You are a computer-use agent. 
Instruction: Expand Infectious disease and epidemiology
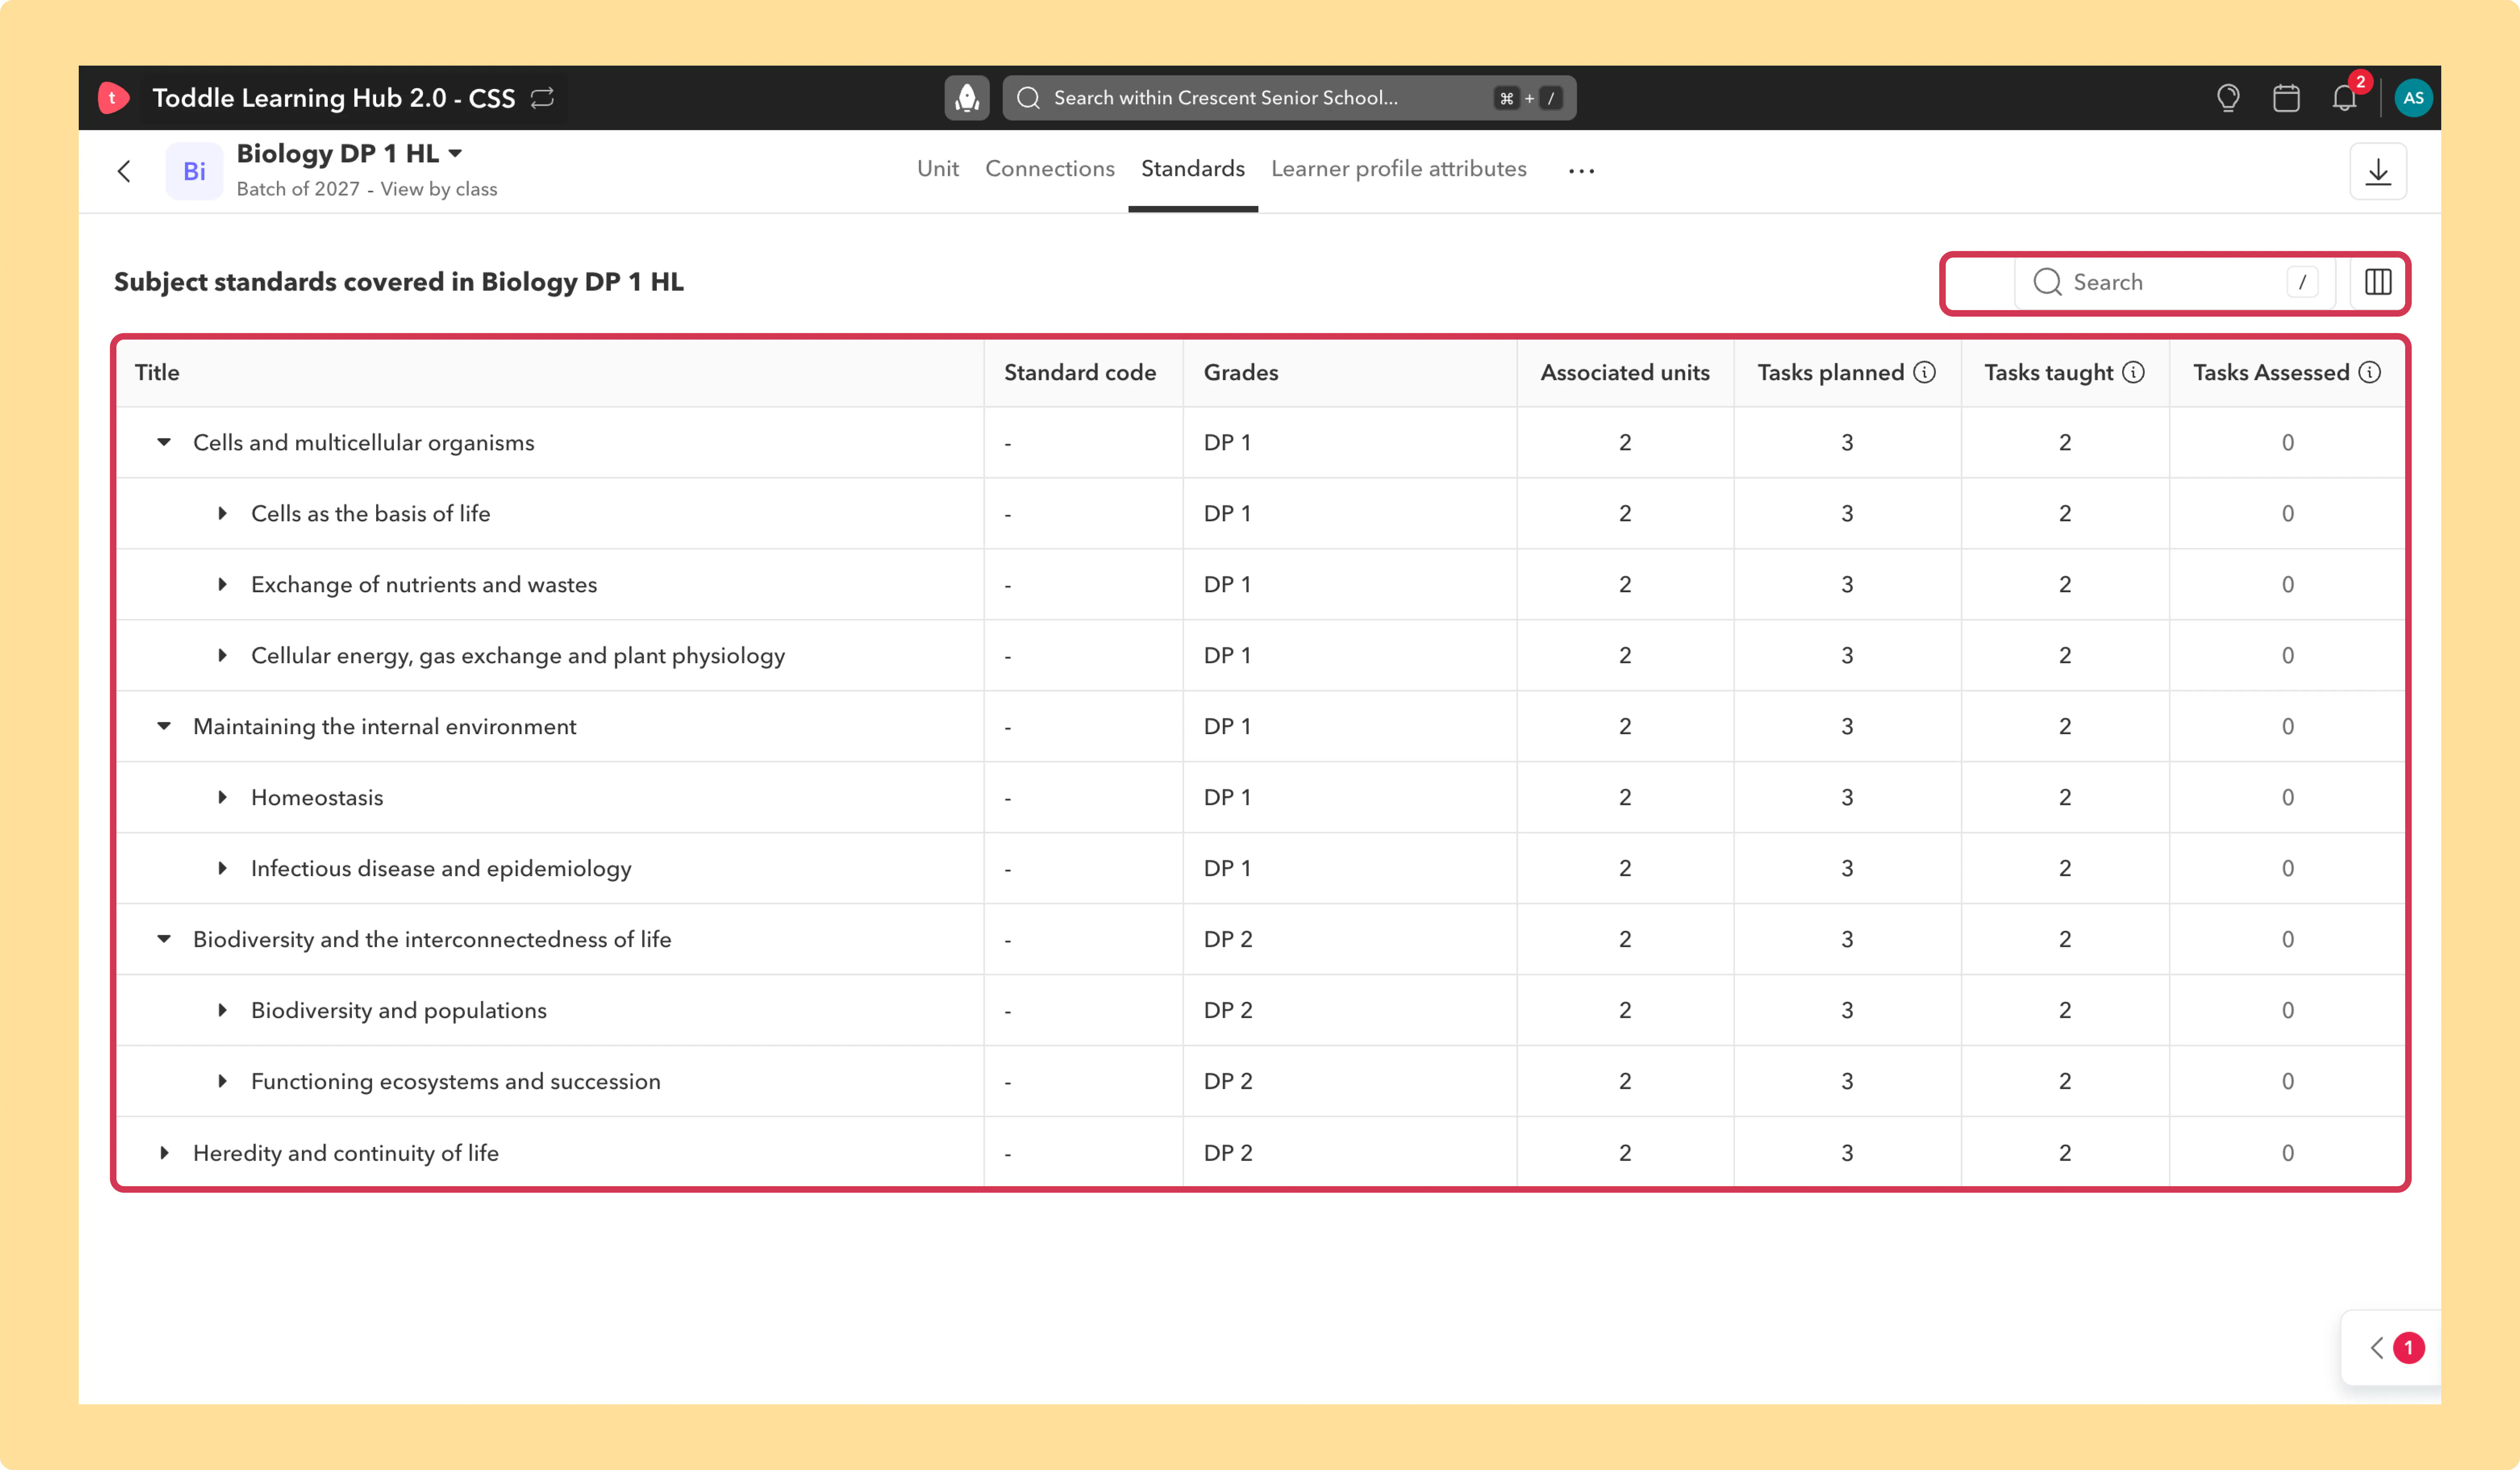222,868
